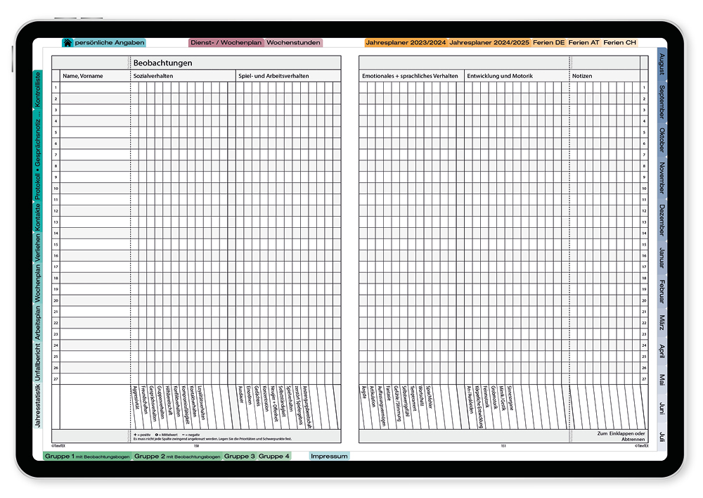703x498 pixels.
Task: Open the Januar month tab
Action: [x=662, y=257]
